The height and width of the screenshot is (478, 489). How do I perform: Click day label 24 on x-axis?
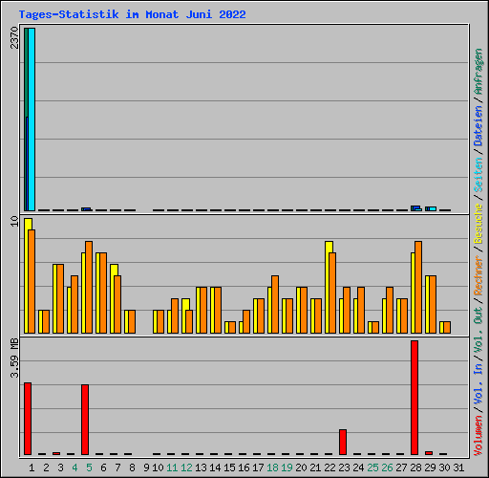(358, 467)
